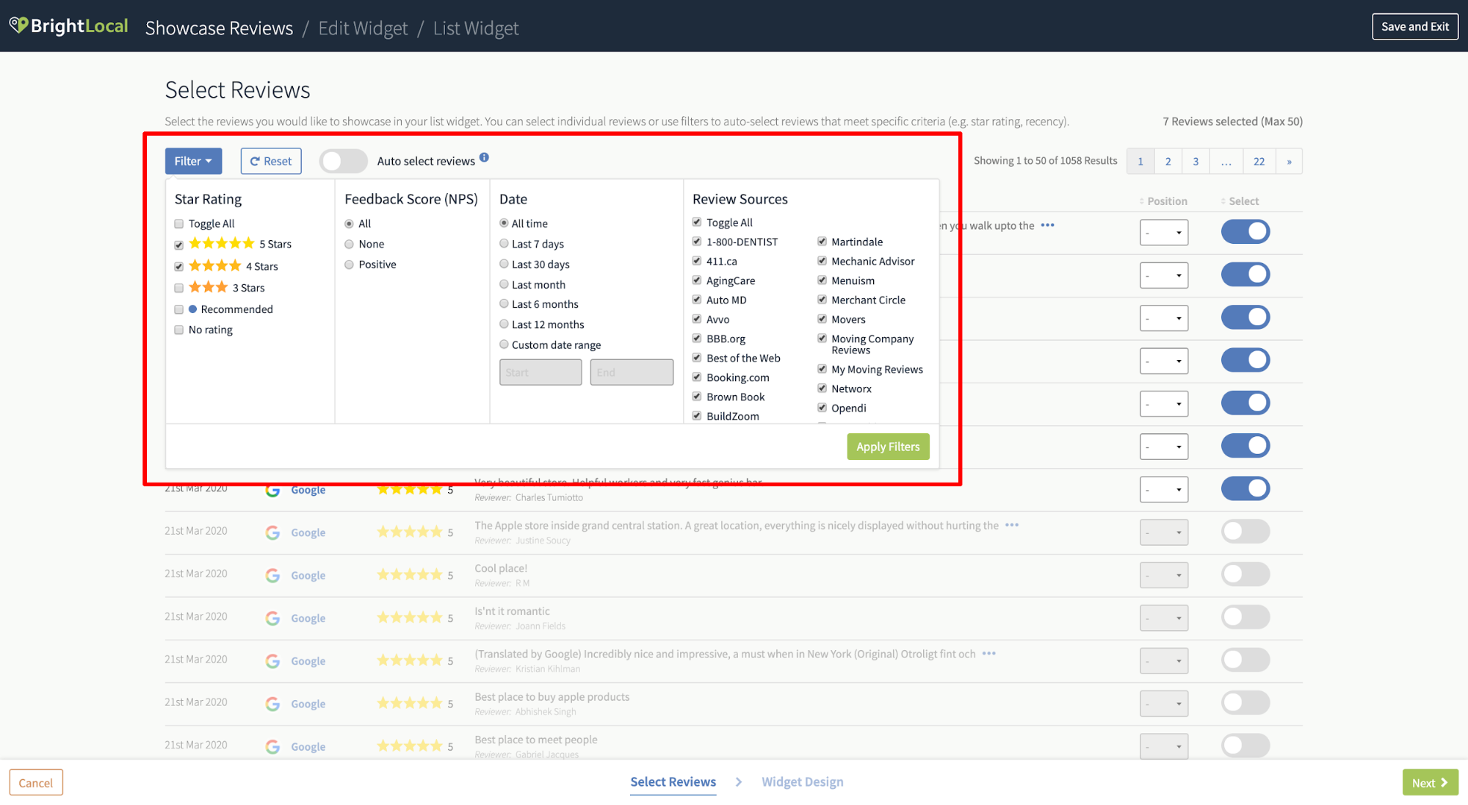Click the BrightLocal logo
The image size is (1468, 805).
pyautogui.click(x=68, y=26)
